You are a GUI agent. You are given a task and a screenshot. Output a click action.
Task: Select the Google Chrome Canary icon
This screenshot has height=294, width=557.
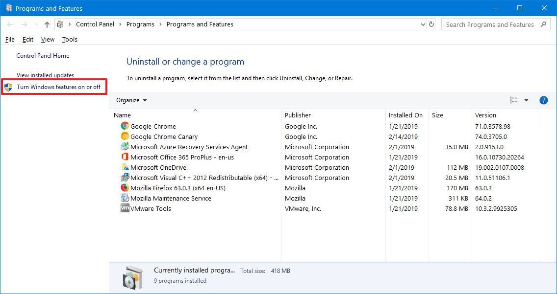(x=124, y=136)
